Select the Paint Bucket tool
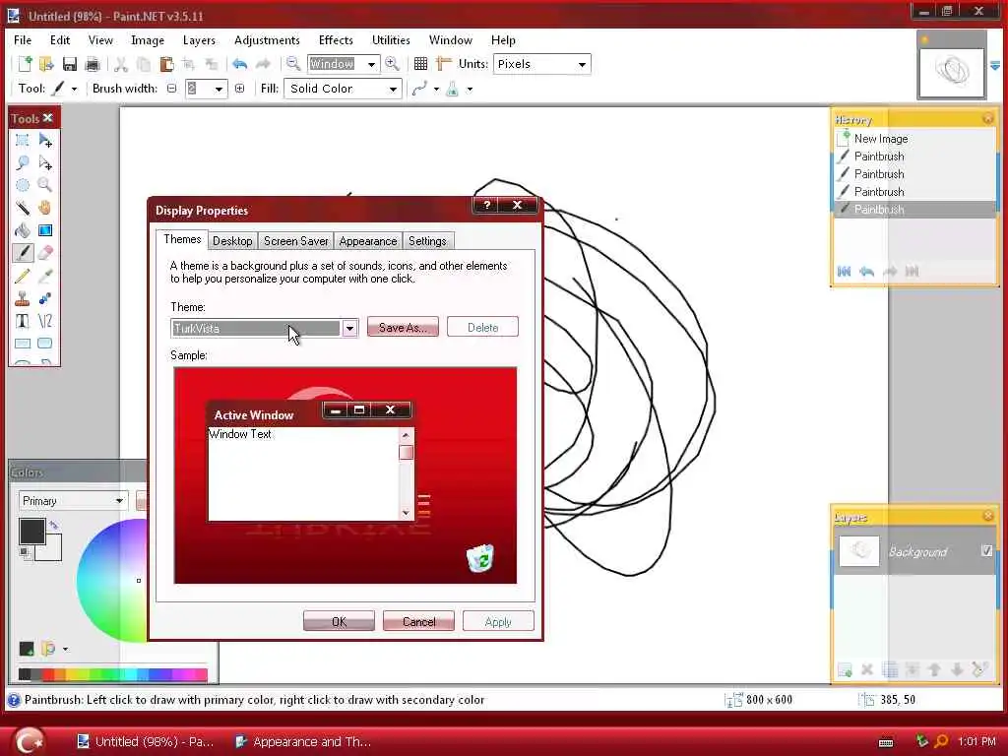Viewport: 1008px width, 756px height. 23,230
